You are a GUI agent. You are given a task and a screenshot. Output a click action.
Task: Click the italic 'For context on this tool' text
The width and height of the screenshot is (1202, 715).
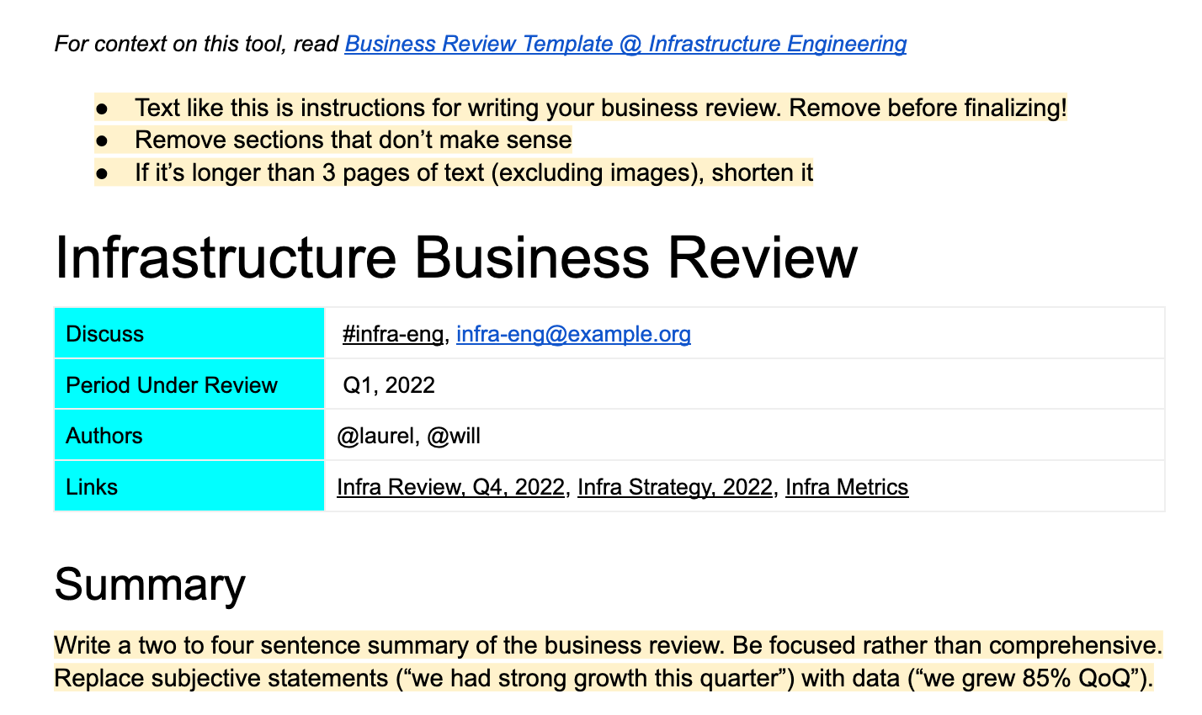tap(197, 44)
